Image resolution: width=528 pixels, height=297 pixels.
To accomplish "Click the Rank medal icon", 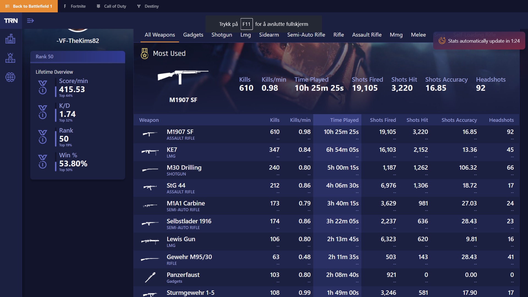I will (43, 137).
